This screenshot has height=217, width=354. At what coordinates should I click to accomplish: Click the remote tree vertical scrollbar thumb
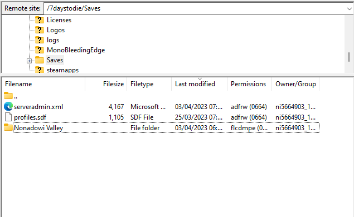click(349, 57)
